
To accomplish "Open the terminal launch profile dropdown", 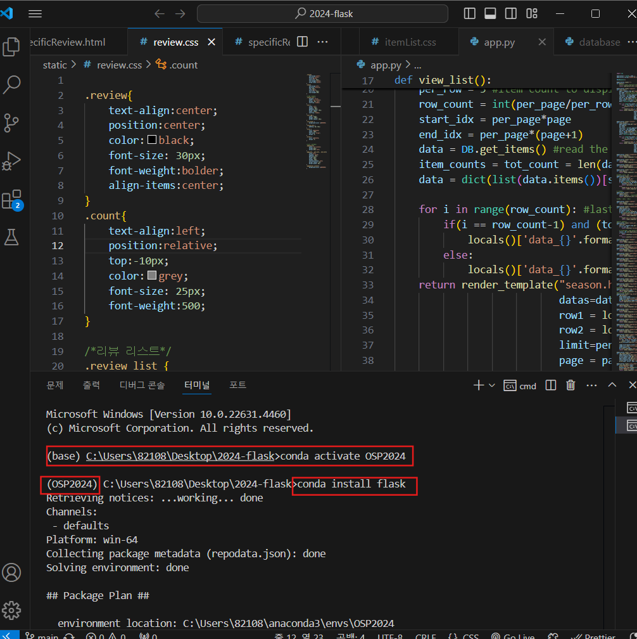I will [492, 385].
